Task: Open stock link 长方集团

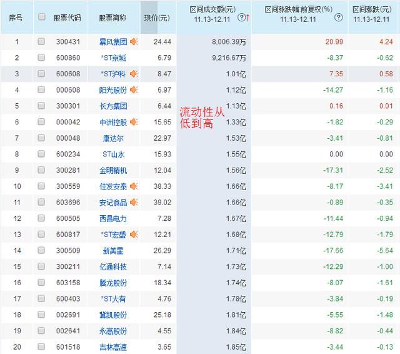Action: (x=113, y=106)
